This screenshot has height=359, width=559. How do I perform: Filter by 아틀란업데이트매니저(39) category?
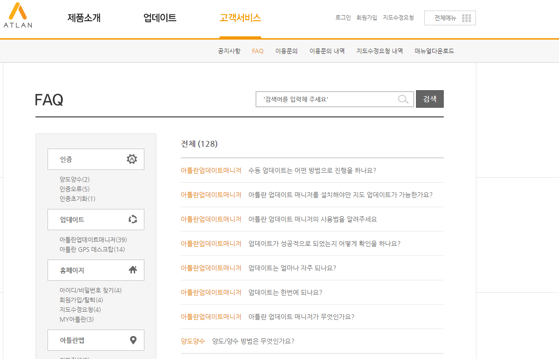point(93,239)
